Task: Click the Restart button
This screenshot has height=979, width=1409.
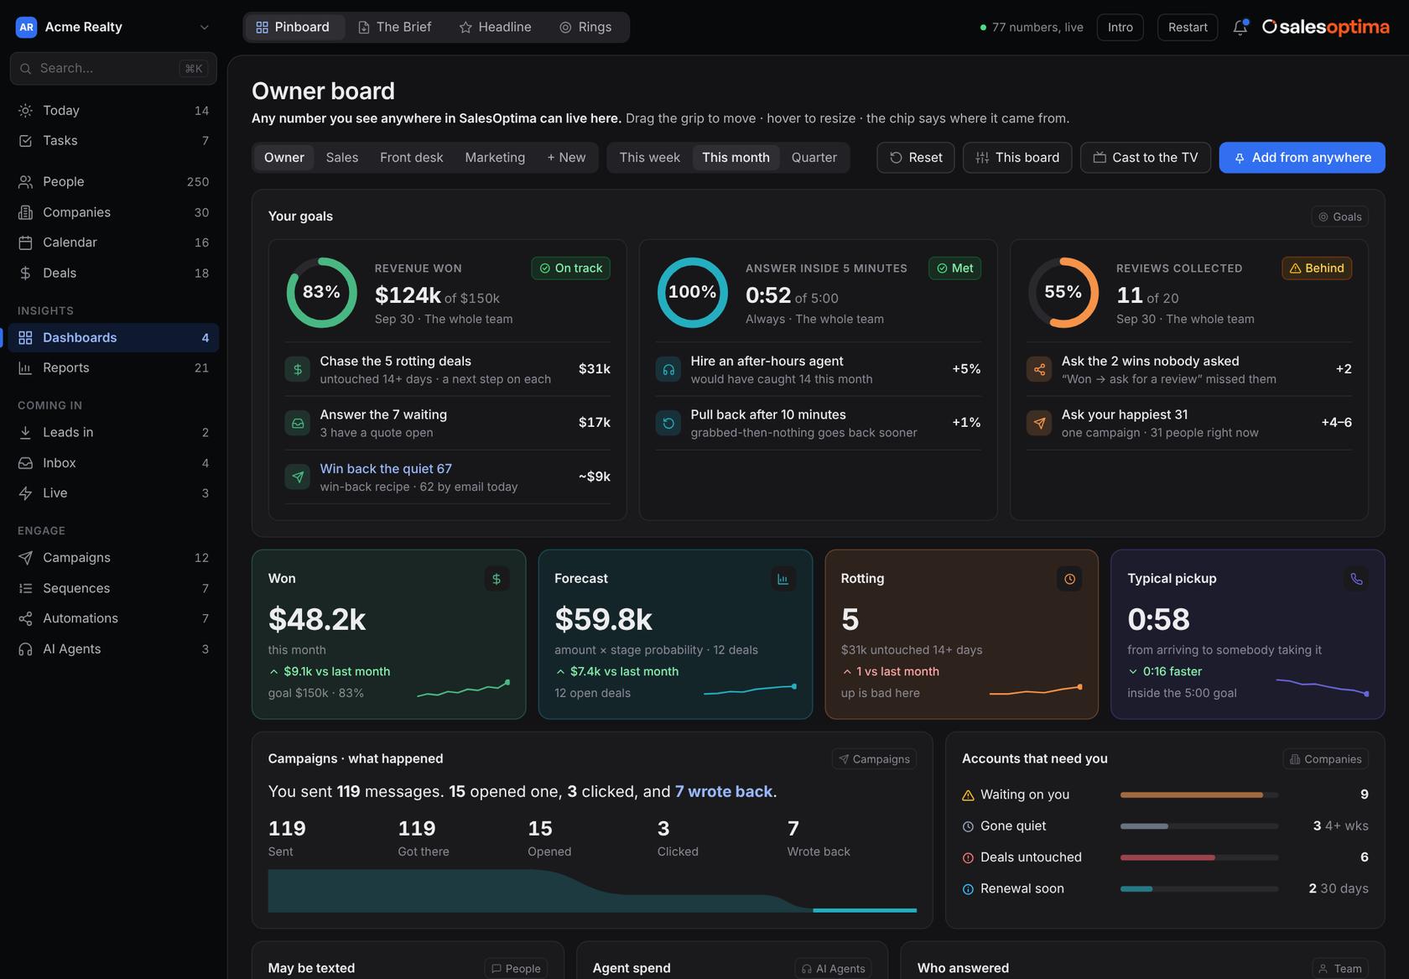Action: coord(1188,27)
